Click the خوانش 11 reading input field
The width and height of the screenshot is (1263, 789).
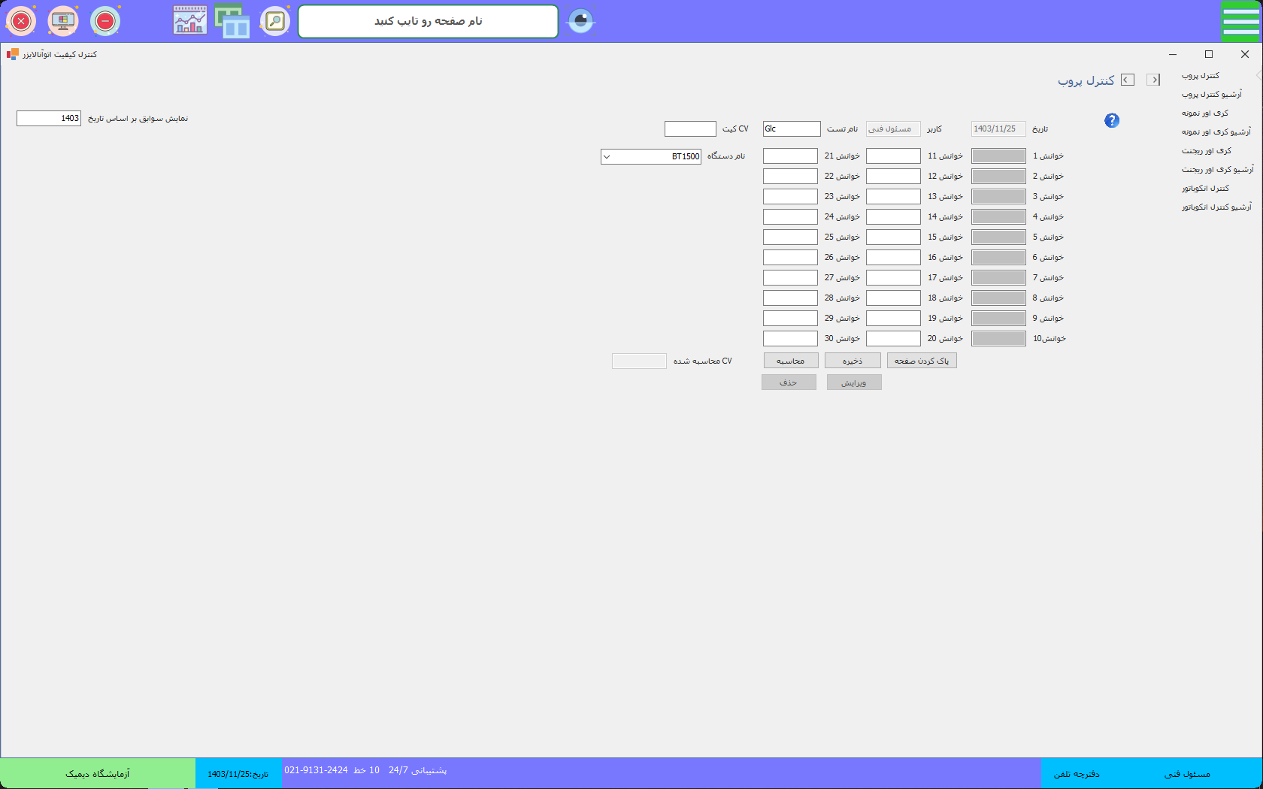tap(893, 156)
